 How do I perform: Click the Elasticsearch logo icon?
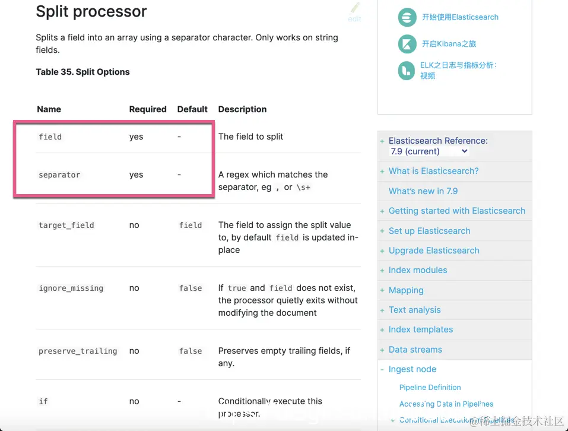pos(407,17)
